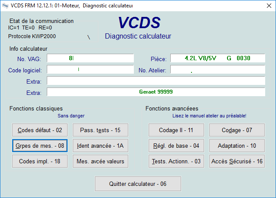Start Tests. Actionn. - 03
Image resolution: width=276 pixels, height=198 pixels.
pyautogui.click(x=176, y=162)
